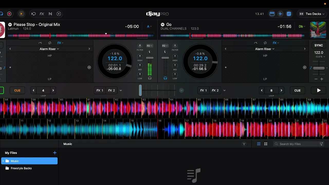
Task: Open the crossfader options round chevron button
Action: (181, 90)
